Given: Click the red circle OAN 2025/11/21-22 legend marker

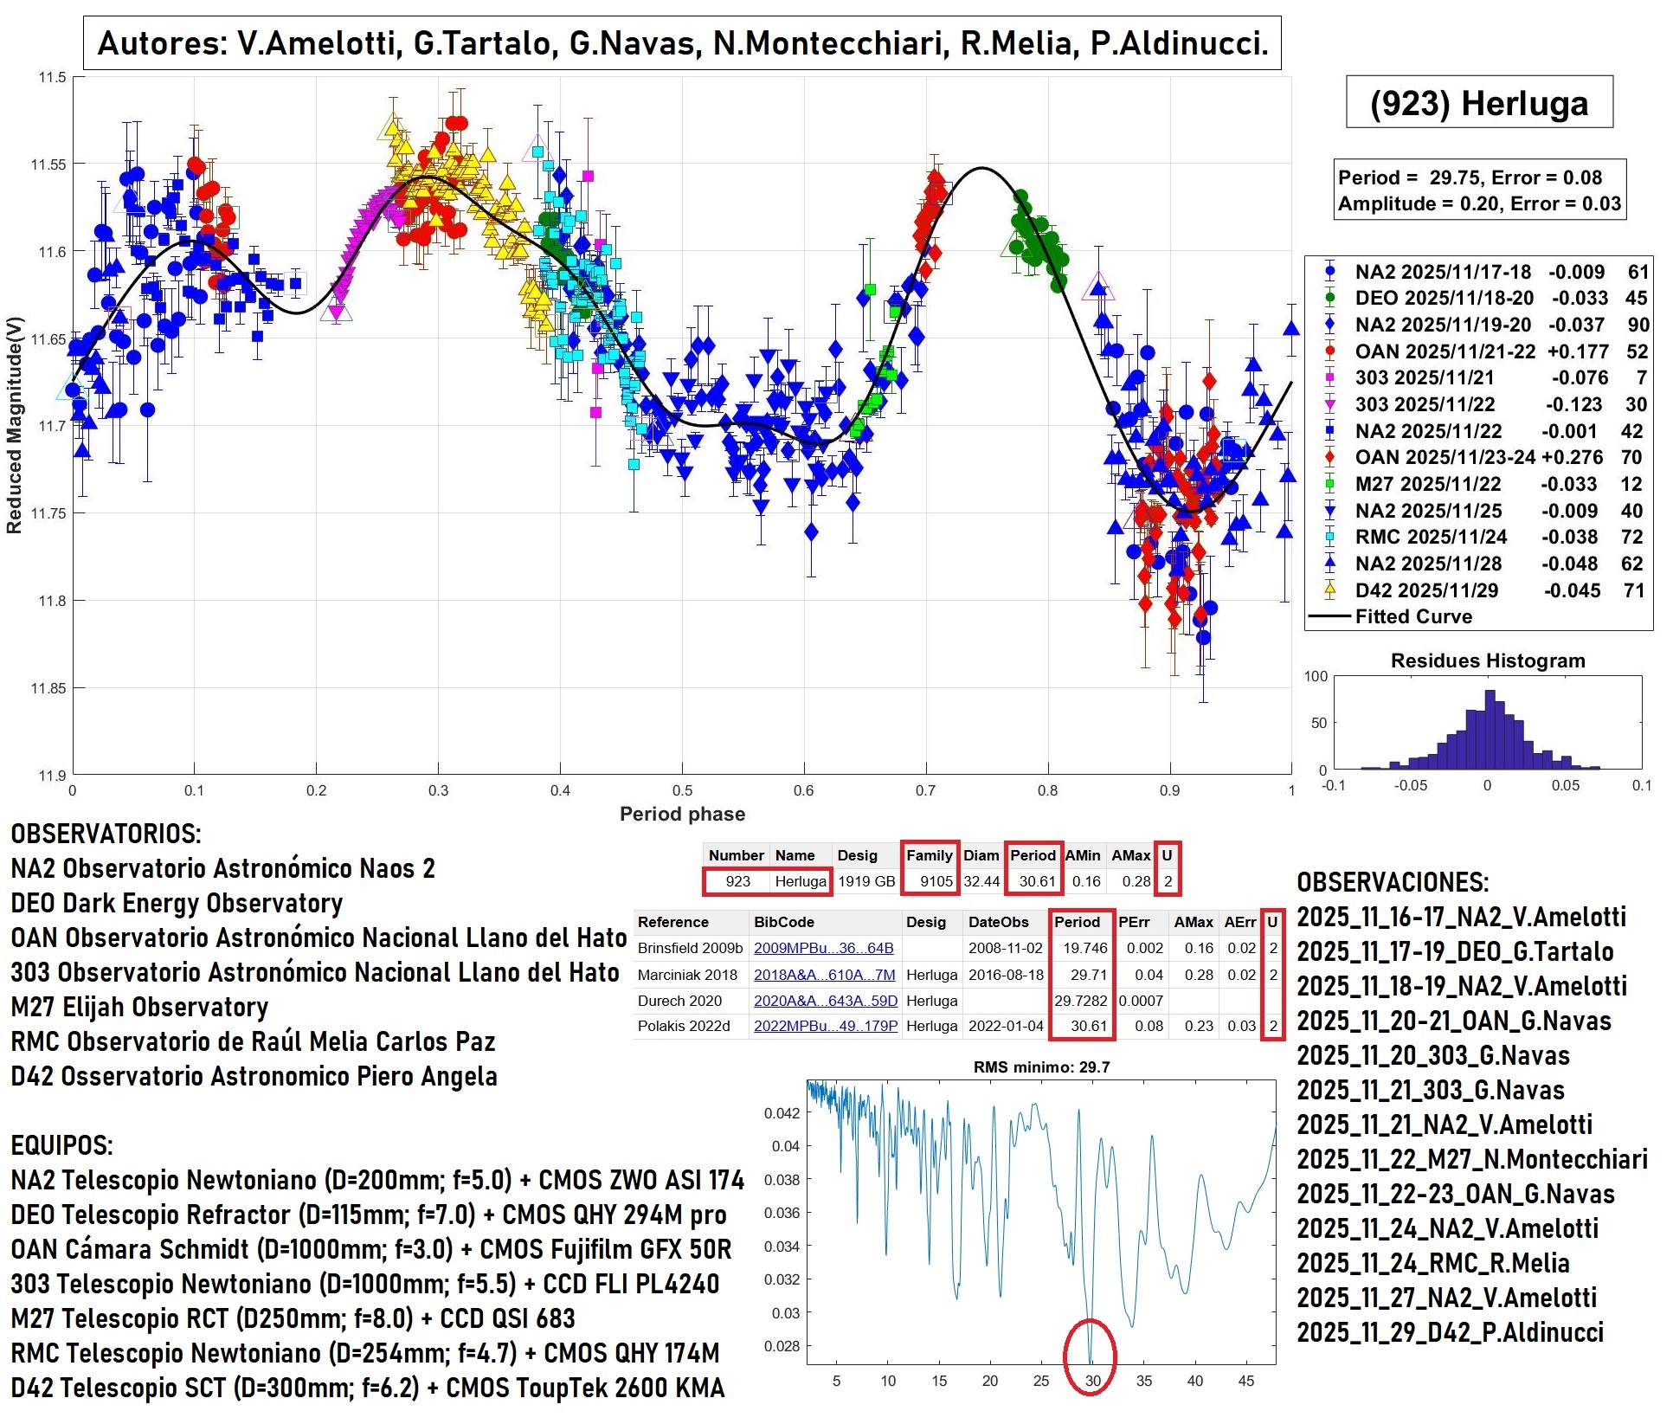Looking at the screenshot, I should coord(1329,351).
